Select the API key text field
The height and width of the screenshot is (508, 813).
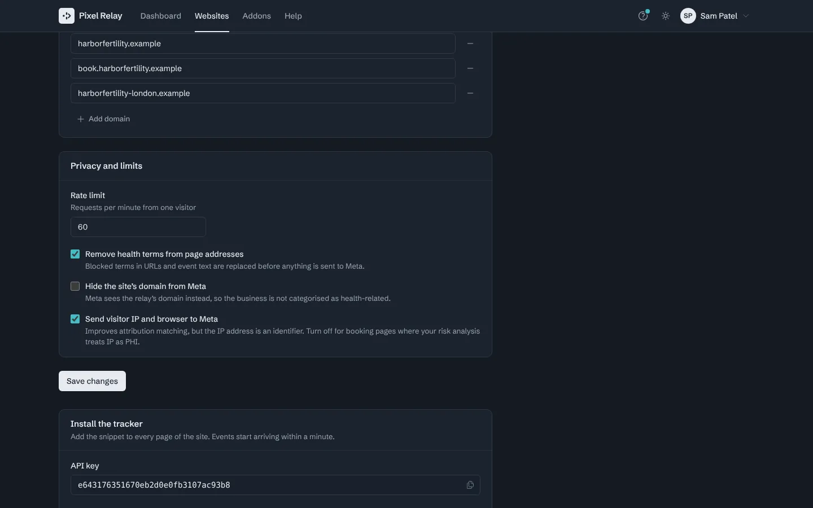coord(276,485)
